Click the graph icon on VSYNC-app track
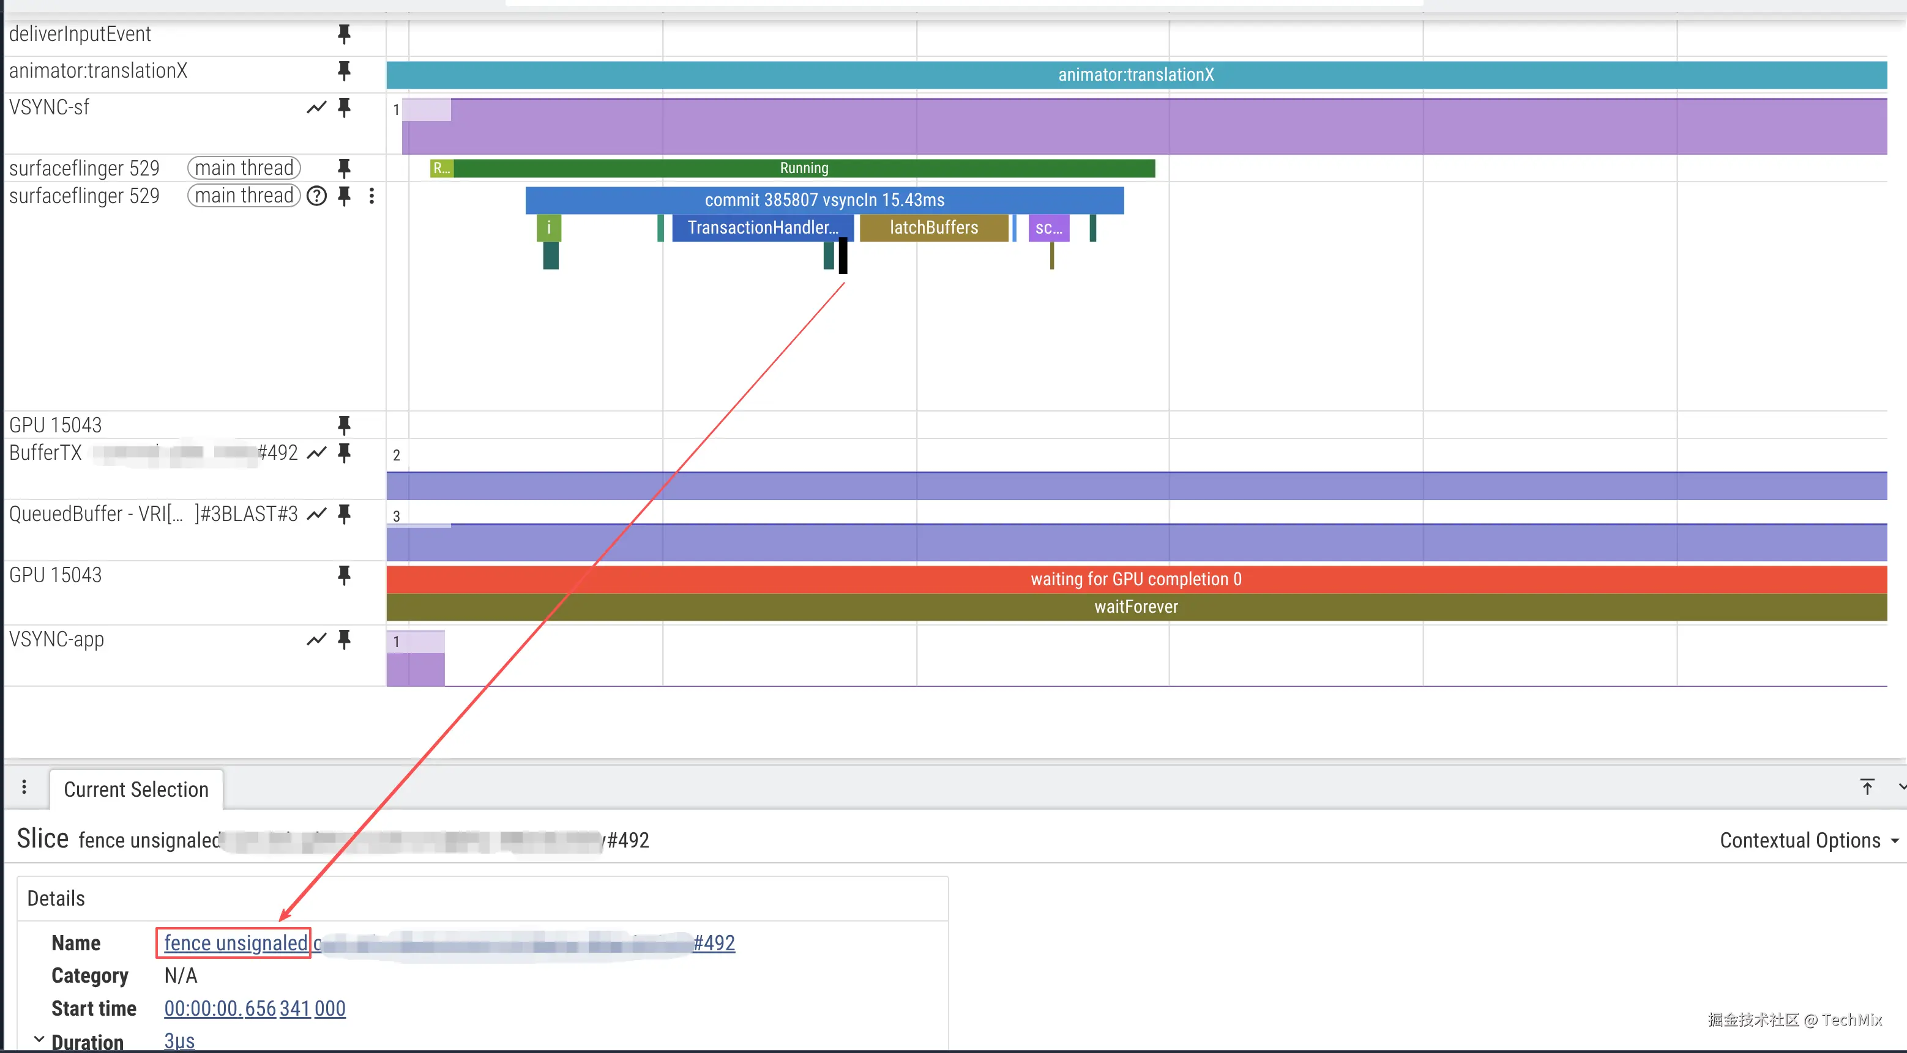 (x=317, y=639)
